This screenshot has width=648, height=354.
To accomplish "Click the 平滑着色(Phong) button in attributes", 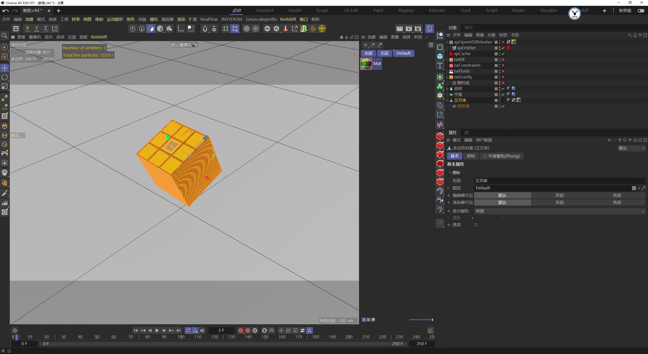I will [x=501, y=156].
